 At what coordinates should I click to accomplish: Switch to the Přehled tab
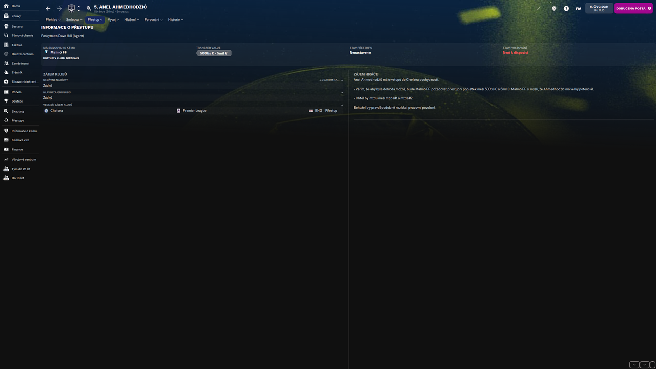(x=53, y=19)
